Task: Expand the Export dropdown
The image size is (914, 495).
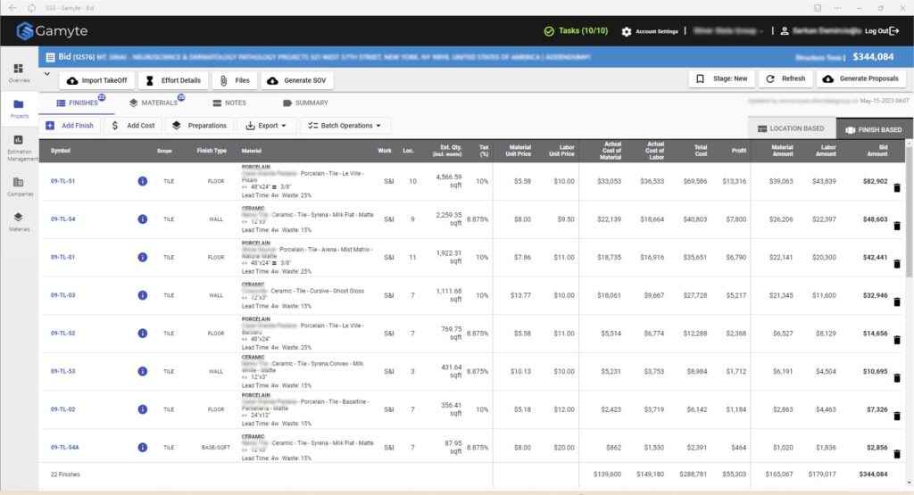Action: click(x=267, y=126)
